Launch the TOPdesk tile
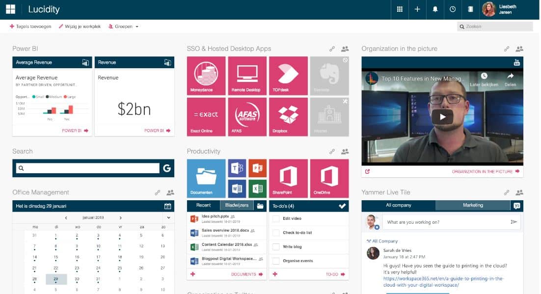The width and height of the screenshot is (541, 294). 288,75
